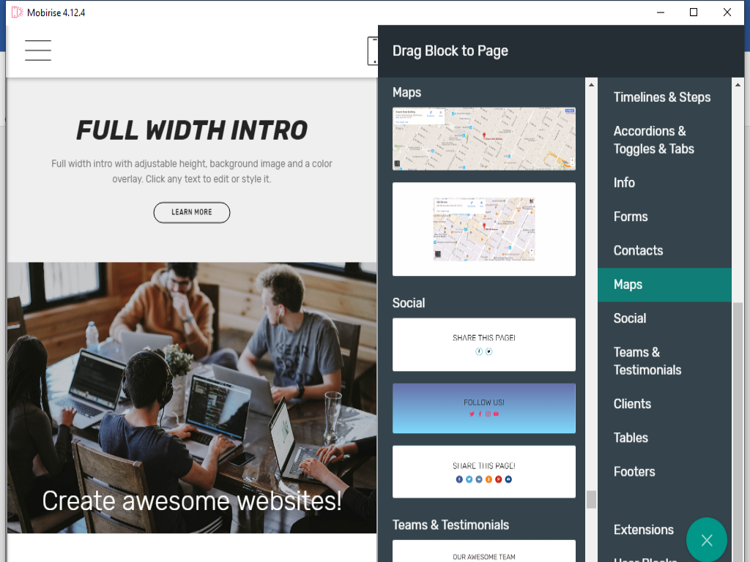Click block list scrollbar up arrow

591,85
